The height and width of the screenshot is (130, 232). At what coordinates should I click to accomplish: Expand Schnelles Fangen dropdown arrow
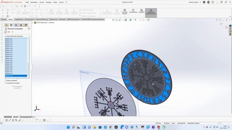pyautogui.click(x=125, y=16)
